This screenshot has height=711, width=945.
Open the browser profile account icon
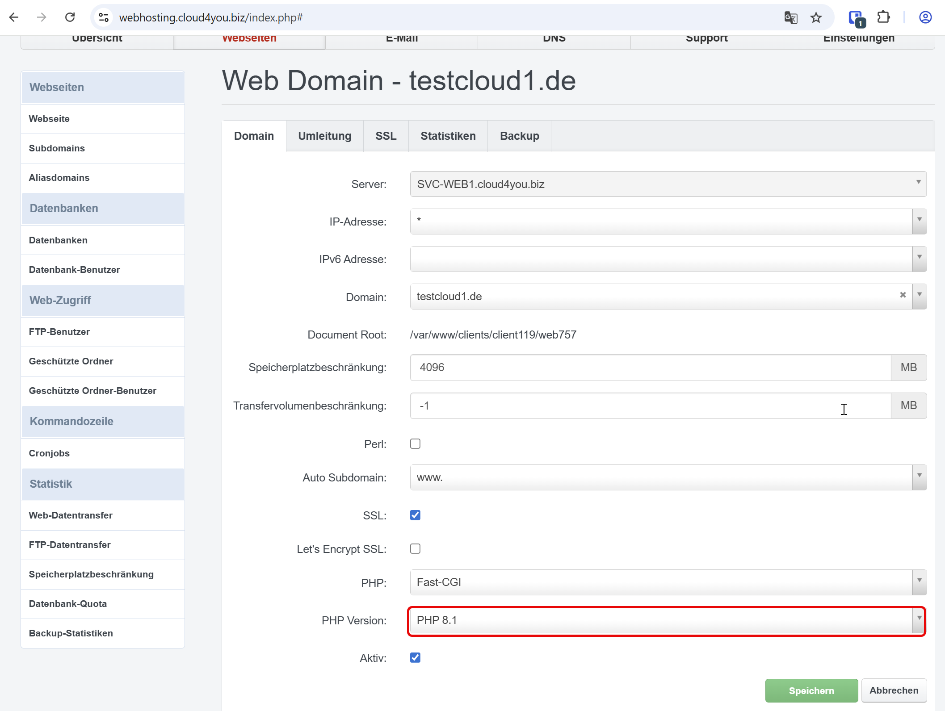925,17
